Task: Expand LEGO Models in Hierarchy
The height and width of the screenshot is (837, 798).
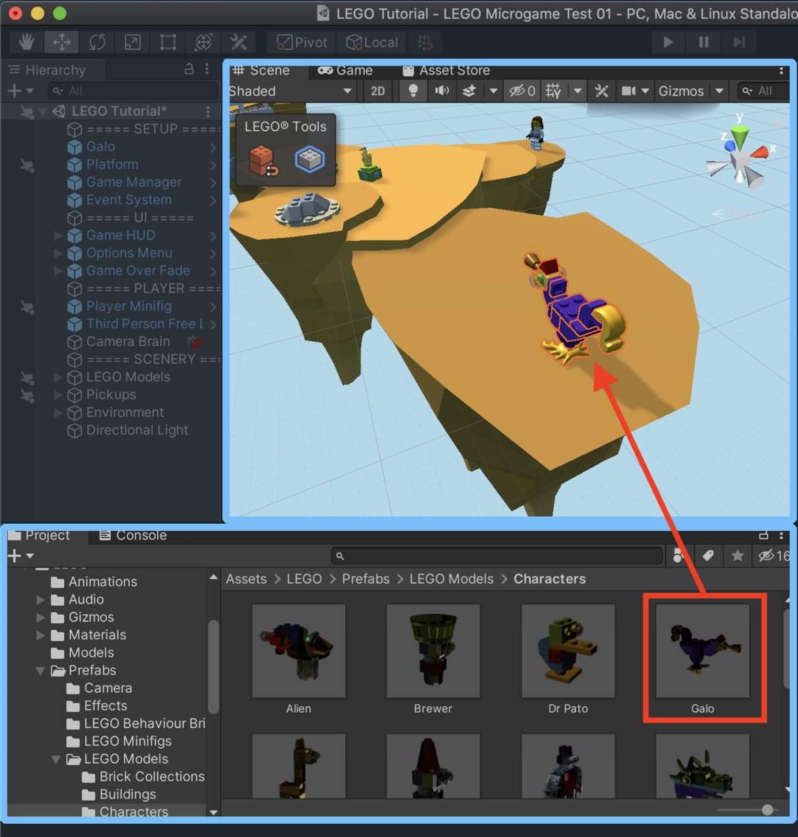Action: [59, 377]
